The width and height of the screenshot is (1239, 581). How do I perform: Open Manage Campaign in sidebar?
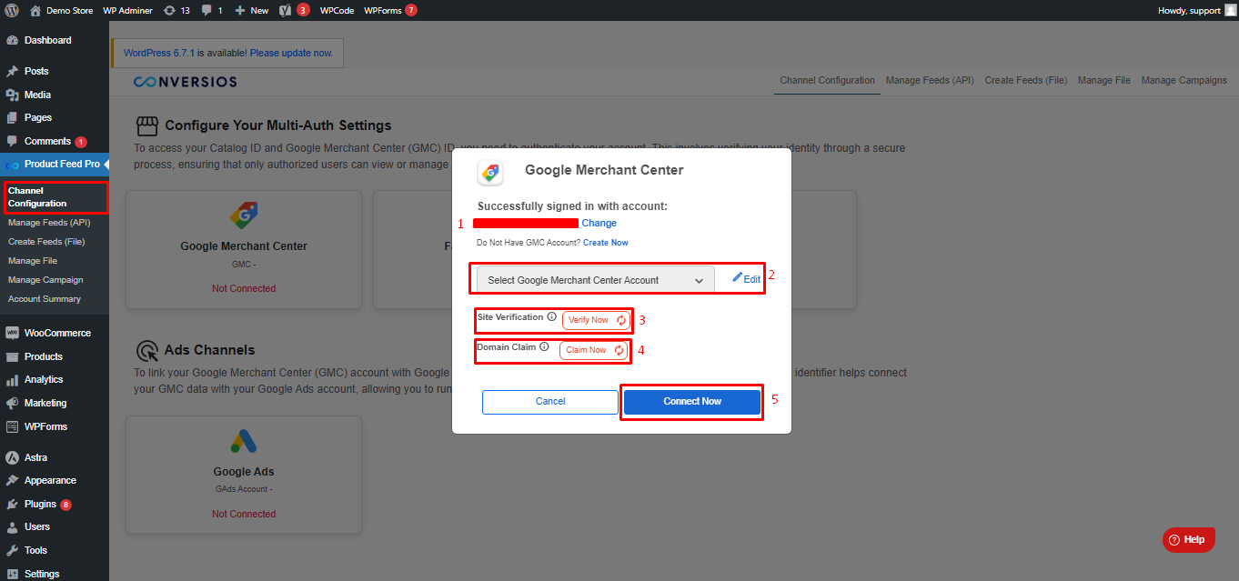(x=45, y=279)
